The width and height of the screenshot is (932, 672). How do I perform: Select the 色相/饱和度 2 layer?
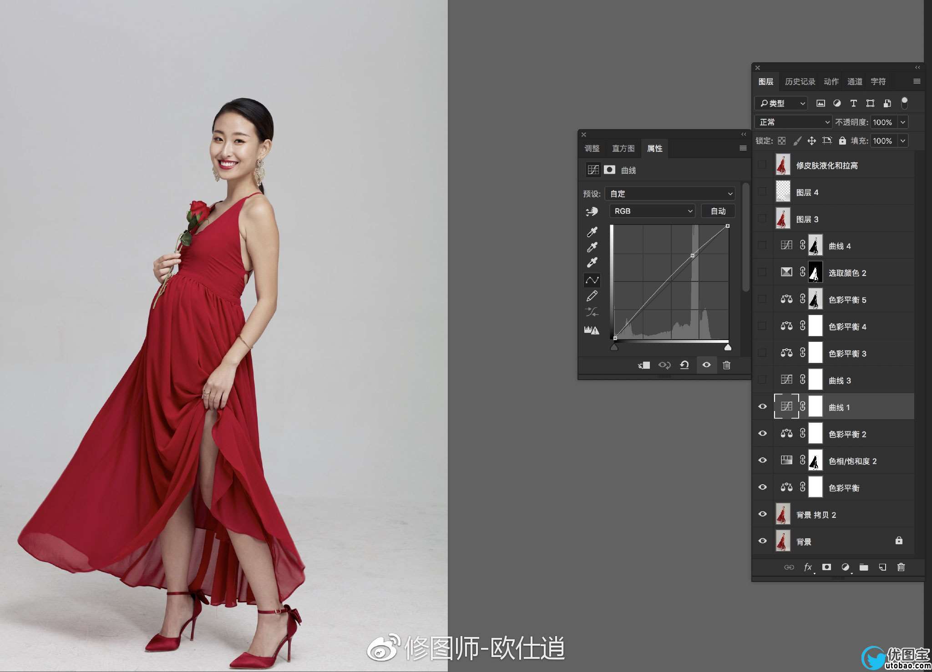click(852, 461)
